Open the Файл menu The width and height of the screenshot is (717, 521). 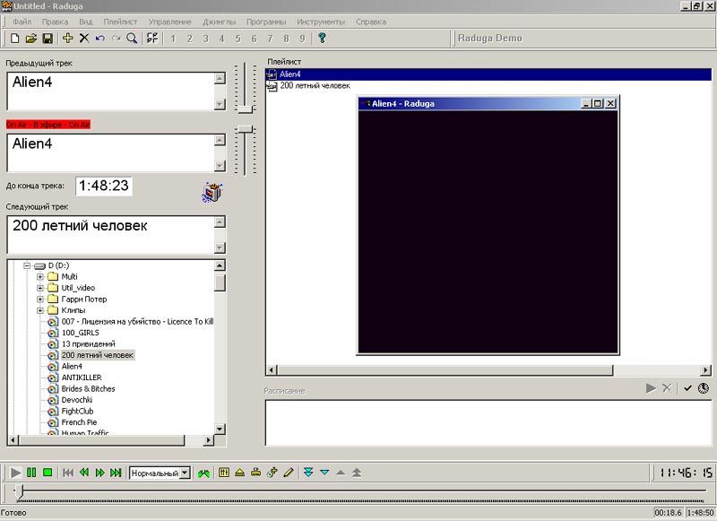(x=22, y=22)
